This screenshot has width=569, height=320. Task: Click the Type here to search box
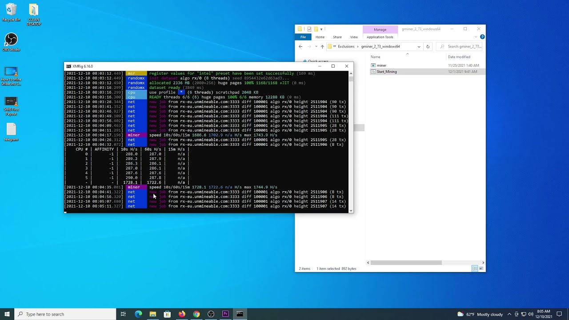[65, 314]
